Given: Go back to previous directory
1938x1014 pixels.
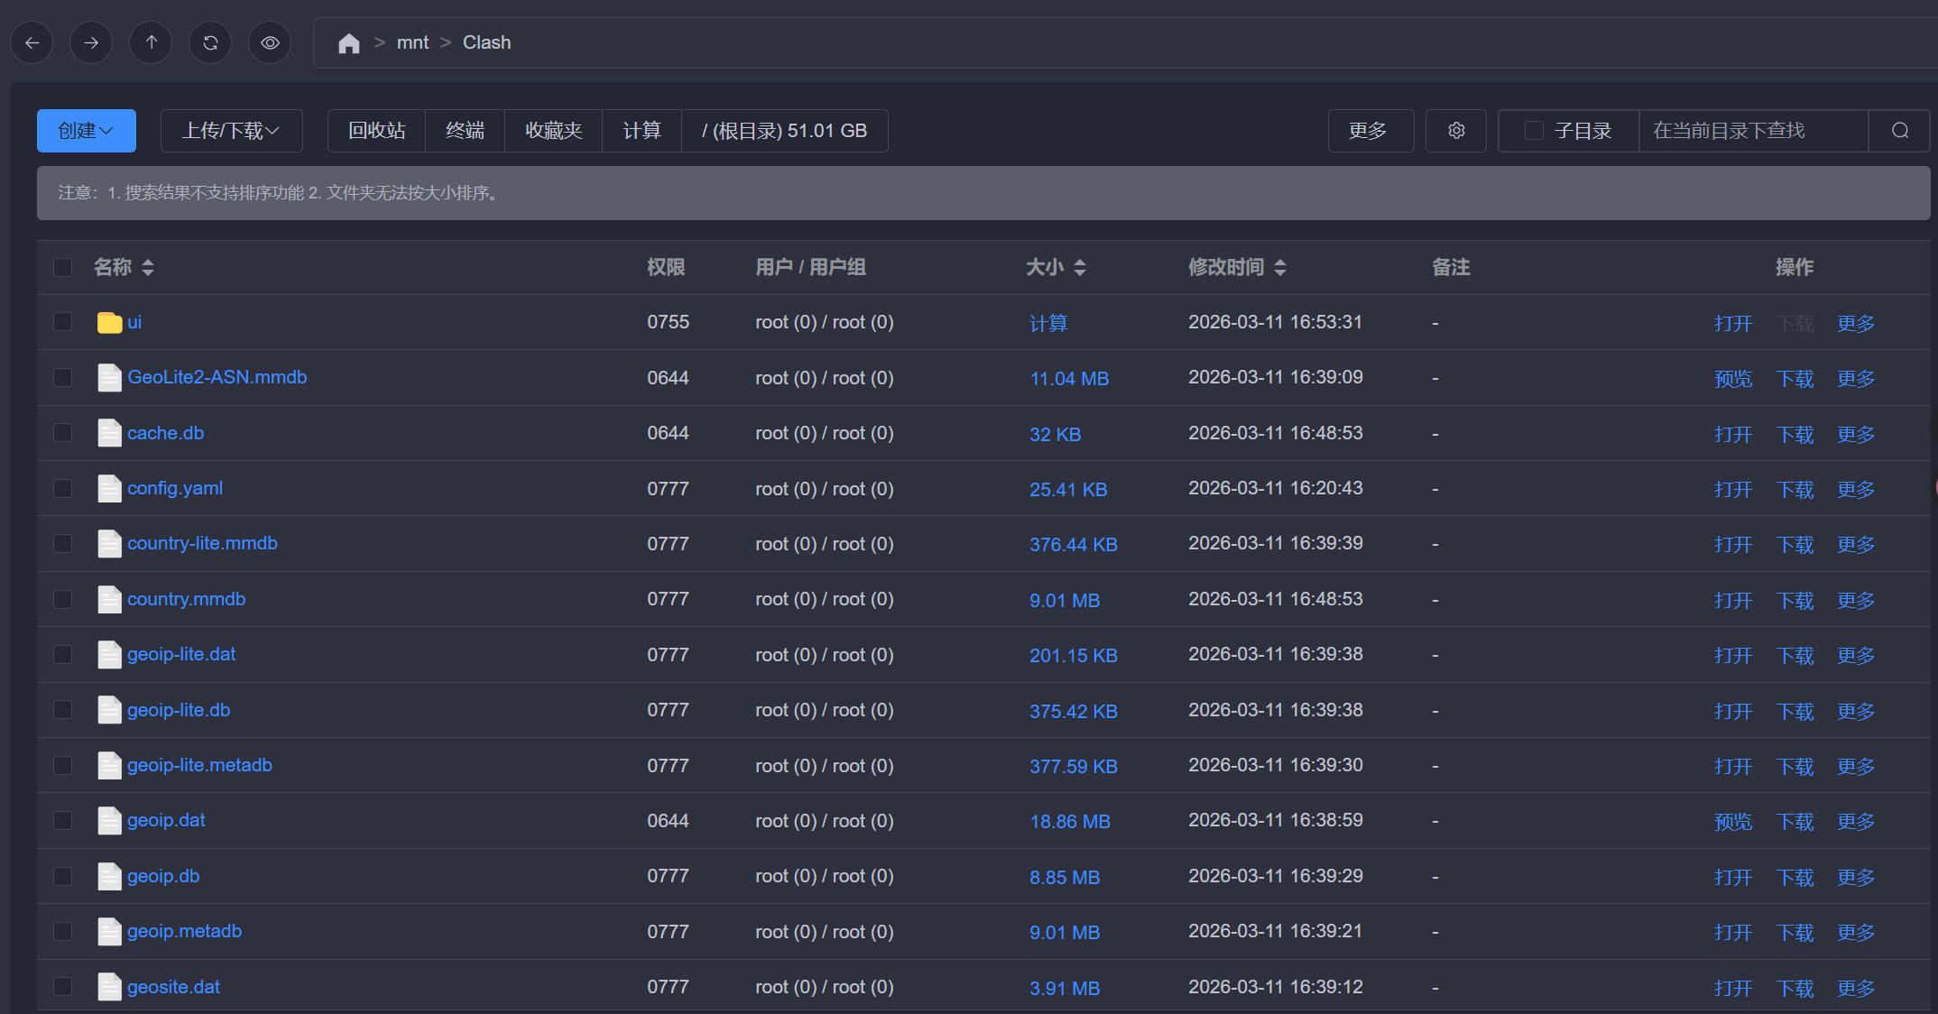Looking at the screenshot, I should point(32,42).
